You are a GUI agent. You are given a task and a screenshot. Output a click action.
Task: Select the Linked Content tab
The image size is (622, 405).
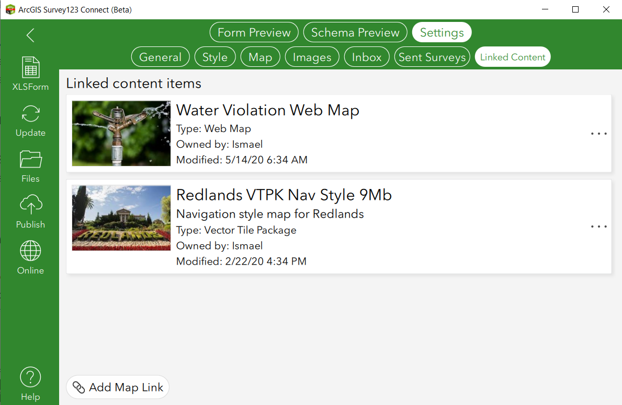click(513, 57)
